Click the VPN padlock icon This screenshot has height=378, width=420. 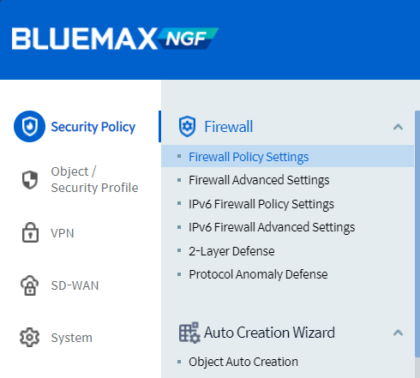coord(30,232)
